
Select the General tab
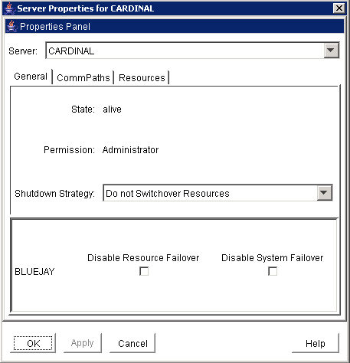(x=31, y=77)
